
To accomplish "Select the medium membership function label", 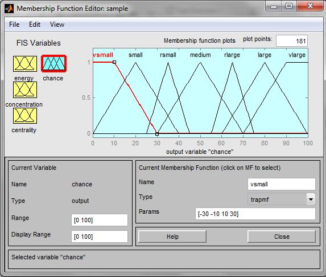I will click(x=200, y=55).
